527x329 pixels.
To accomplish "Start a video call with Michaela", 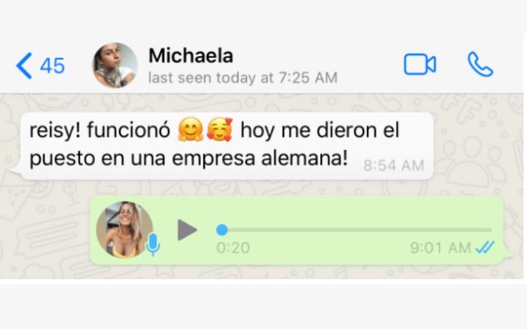I will (x=420, y=64).
